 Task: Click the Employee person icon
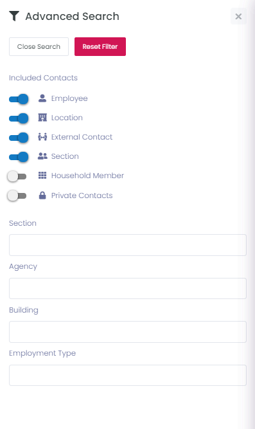point(42,98)
